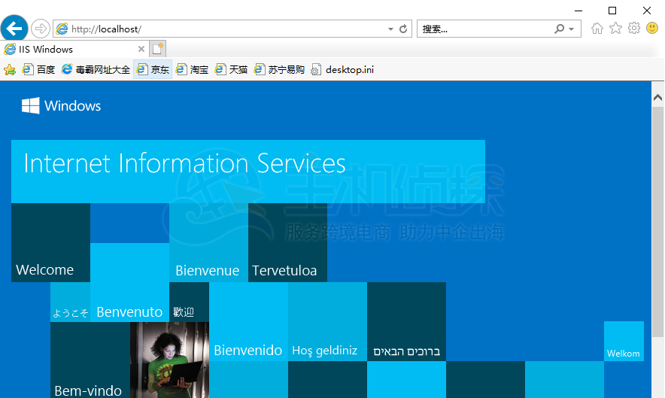Open a new tab button
The height and width of the screenshot is (398, 665).
point(157,50)
